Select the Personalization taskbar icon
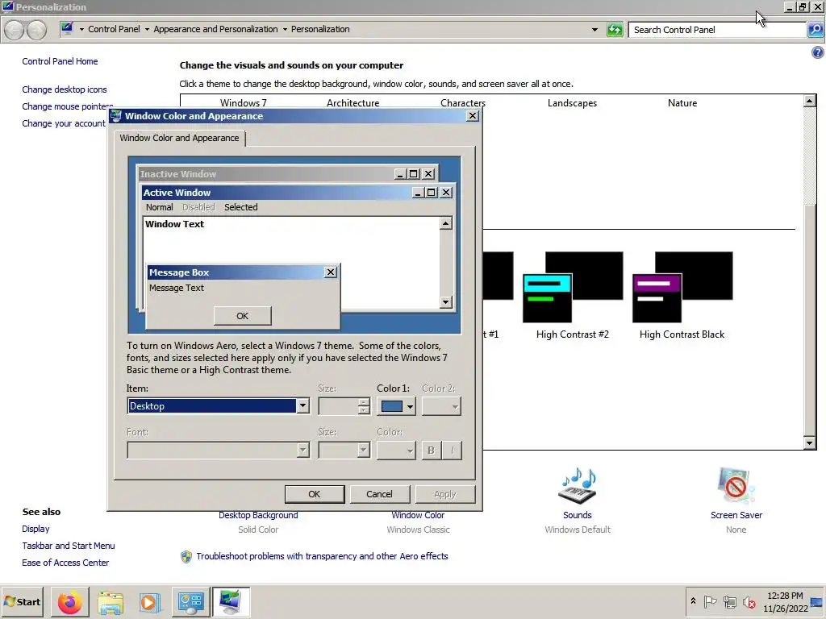826x619 pixels. (x=231, y=602)
